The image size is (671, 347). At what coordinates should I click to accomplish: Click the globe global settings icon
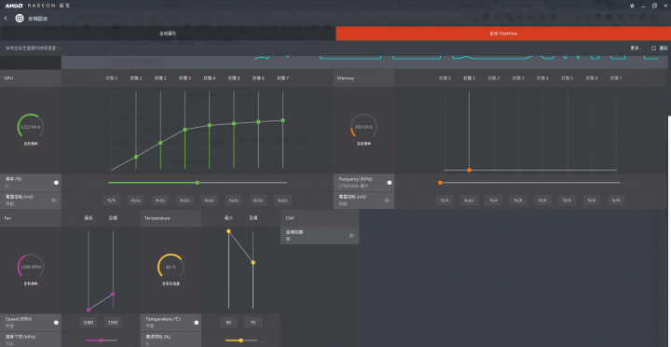(20, 19)
